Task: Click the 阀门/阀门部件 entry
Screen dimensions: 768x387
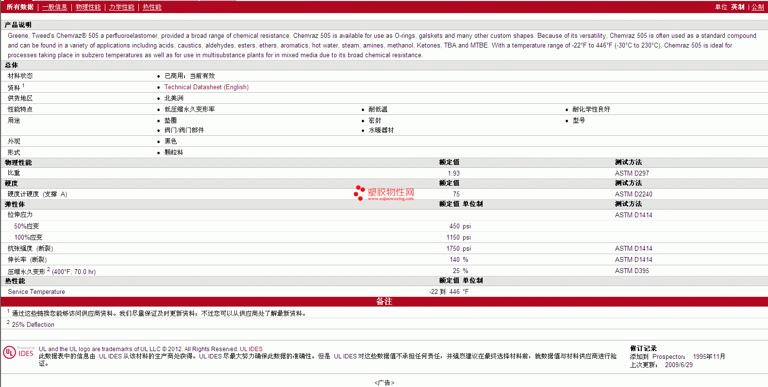Action: click(x=184, y=130)
